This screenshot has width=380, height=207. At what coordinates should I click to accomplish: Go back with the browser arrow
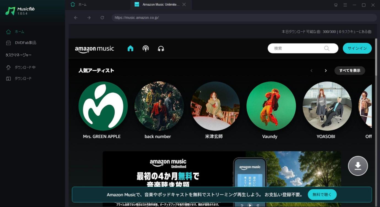click(76, 18)
